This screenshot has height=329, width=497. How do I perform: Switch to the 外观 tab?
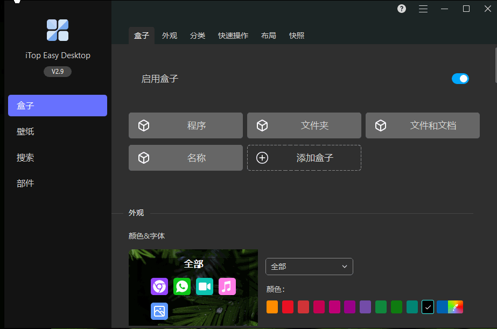[x=170, y=36]
